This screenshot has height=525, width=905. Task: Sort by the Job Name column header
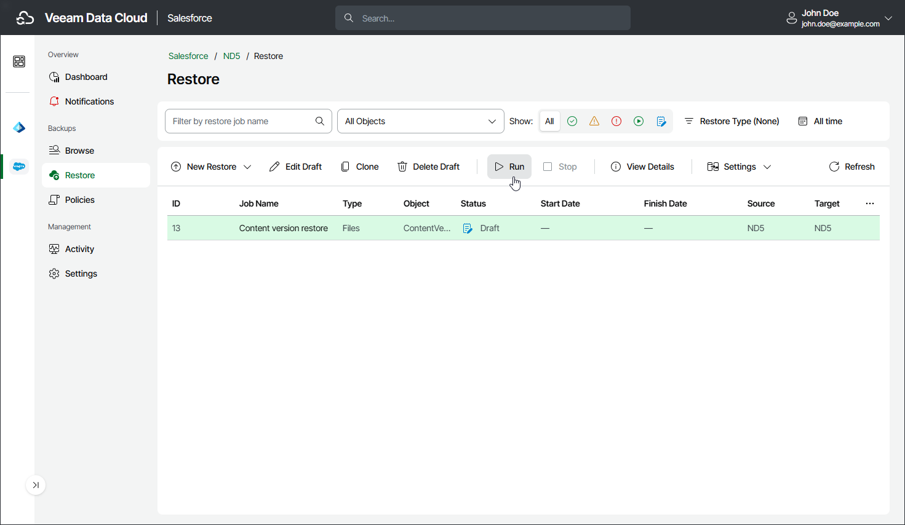pos(259,203)
